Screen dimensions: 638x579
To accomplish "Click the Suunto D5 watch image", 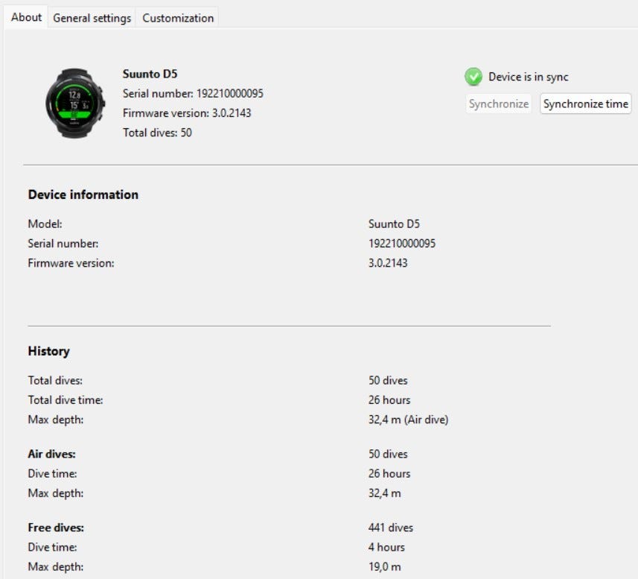I will (x=75, y=104).
